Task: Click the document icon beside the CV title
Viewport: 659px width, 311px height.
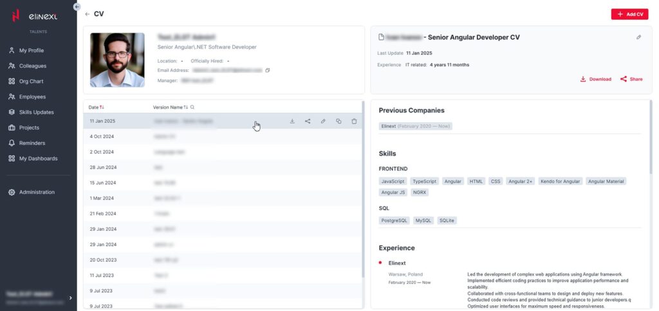Action: 381,37
